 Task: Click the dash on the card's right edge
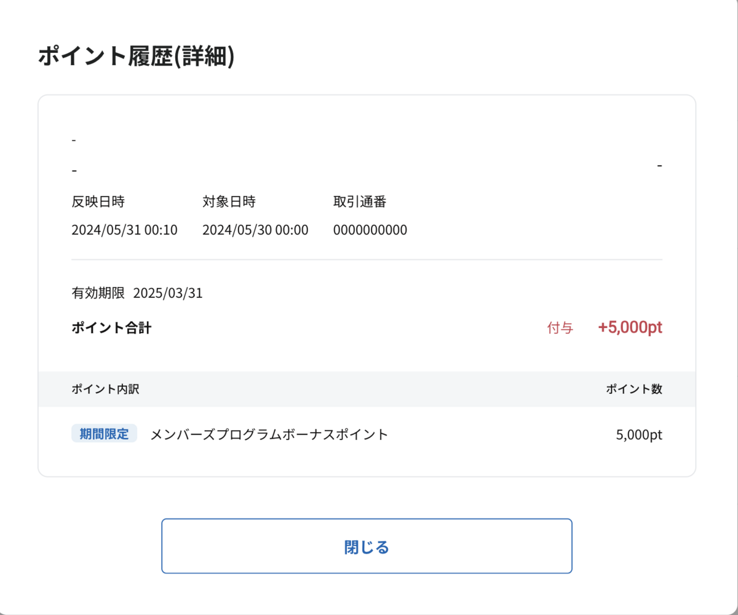click(659, 166)
